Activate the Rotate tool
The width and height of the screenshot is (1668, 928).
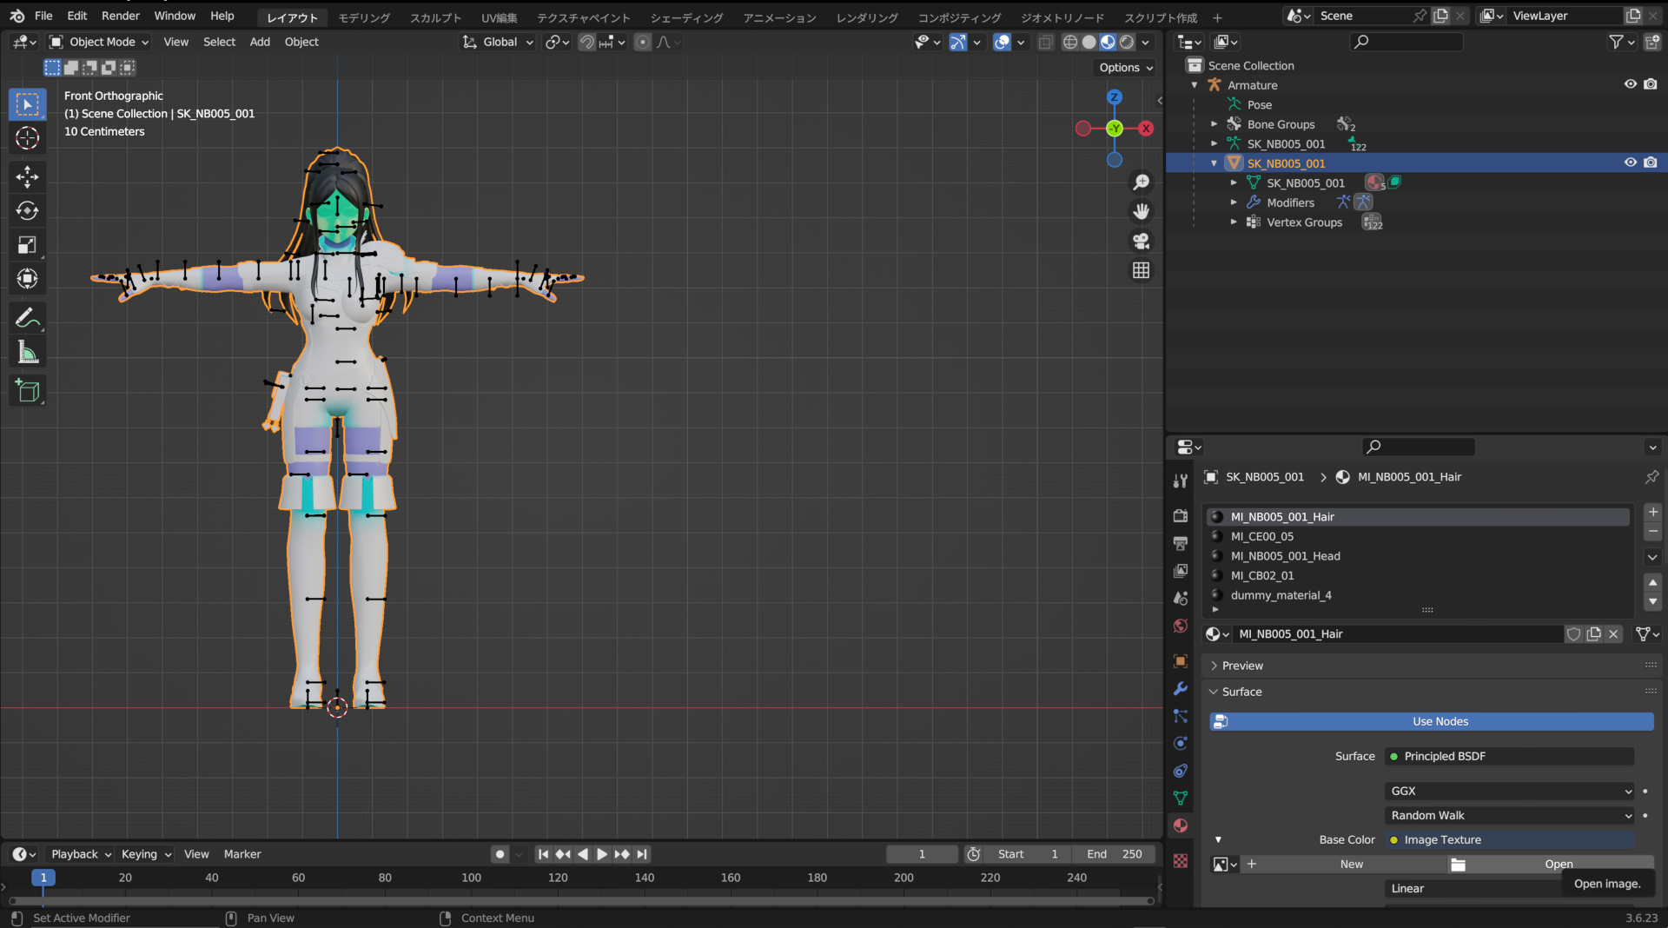coord(27,210)
